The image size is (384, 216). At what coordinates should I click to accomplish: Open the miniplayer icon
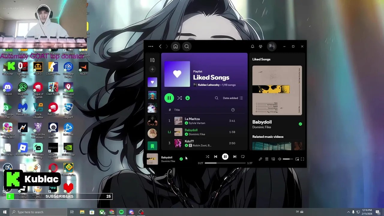point(297,159)
